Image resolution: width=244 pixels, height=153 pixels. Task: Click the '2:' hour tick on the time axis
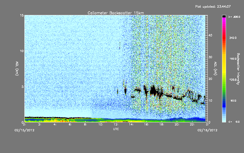[40, 125]
